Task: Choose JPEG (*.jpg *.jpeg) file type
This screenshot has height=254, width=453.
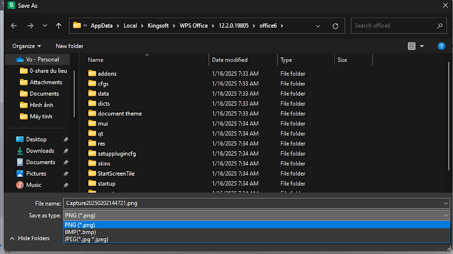Action: click(86, 239)
